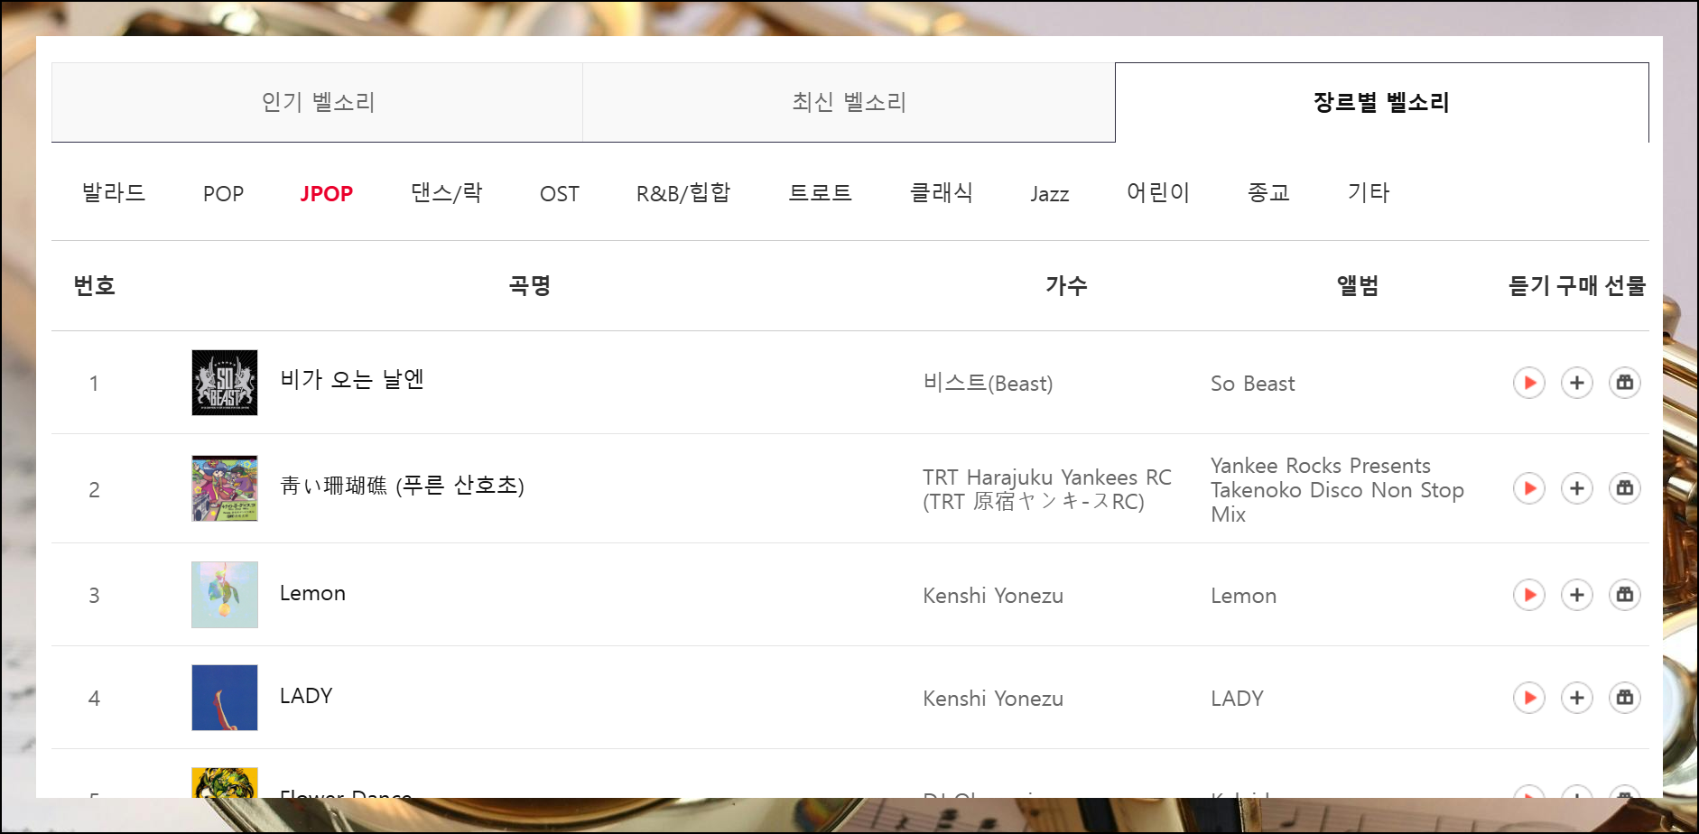1699x834 pixels.
Task: Click artist Kenshi Yonezu in LADY row
Action: click(993, 699)
